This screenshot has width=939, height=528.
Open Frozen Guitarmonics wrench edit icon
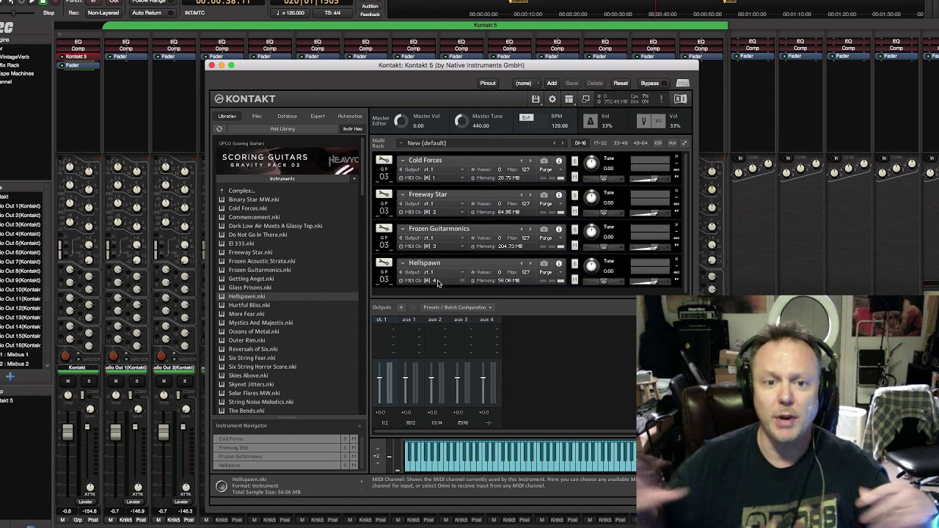pos(384,228)
